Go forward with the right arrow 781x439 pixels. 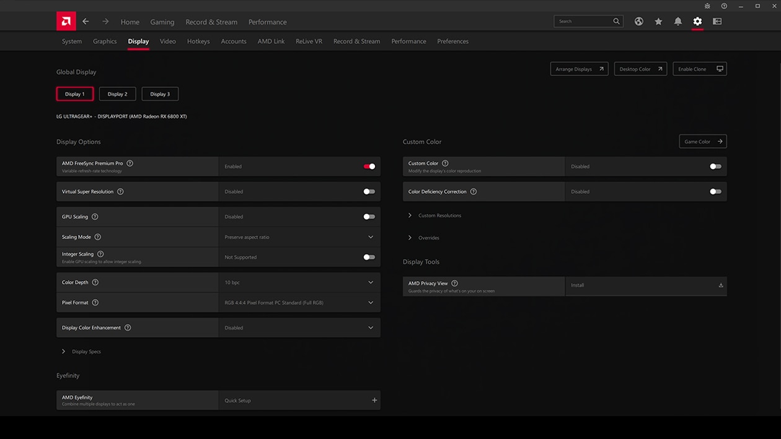pos(105,21)
